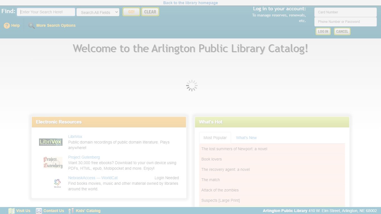Open the Kids' Catalog footer link
381x214 pixels.
click(88, 211)
